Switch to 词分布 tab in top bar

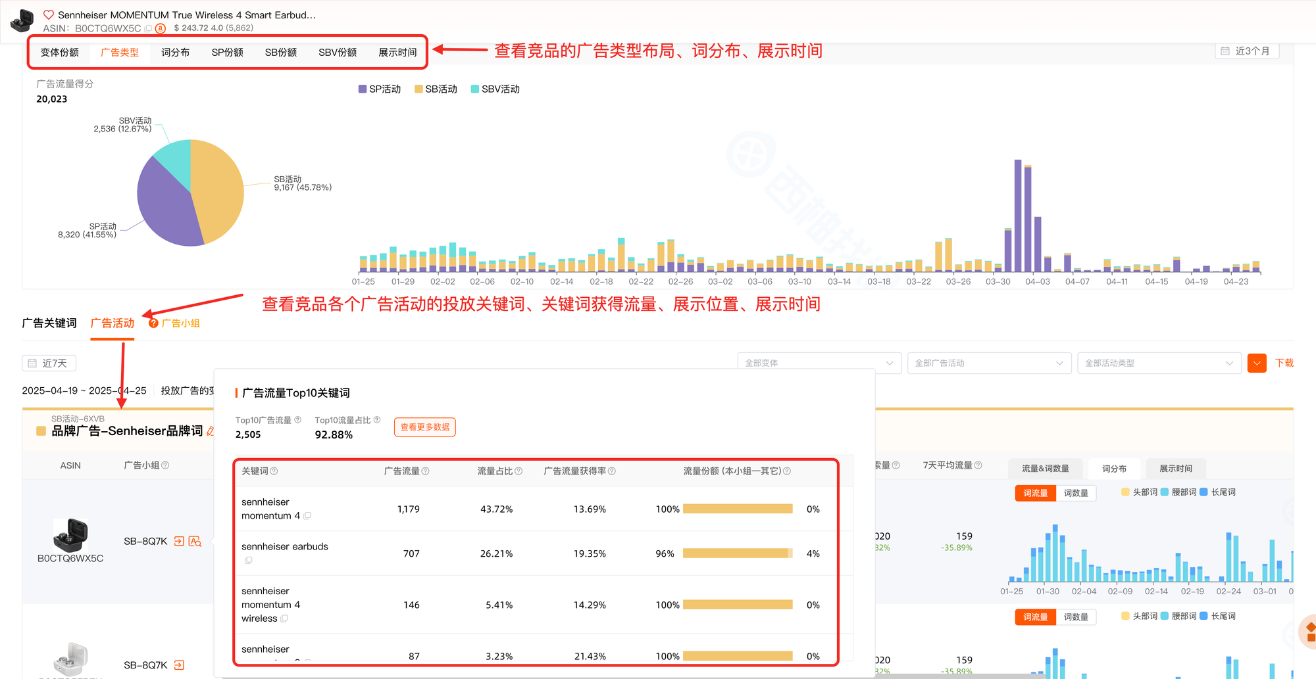[x=175, y=53]
